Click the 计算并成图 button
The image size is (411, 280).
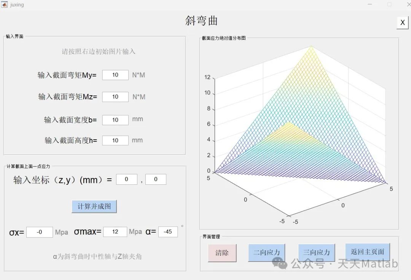click(x=94, y=206)
